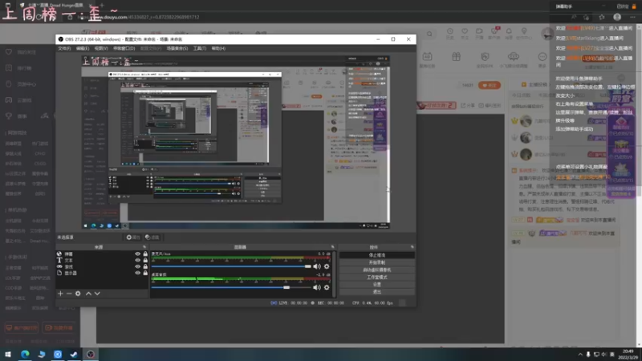
Task: Toggle lock on 弹幕 source
Action: [145, 254]
